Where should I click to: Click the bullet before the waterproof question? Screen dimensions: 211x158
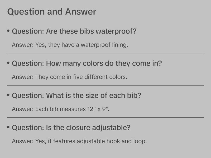pos(8,31)
